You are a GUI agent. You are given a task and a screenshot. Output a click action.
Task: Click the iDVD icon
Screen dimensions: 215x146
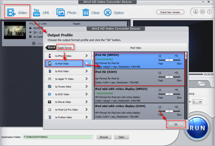(x=50, y=94)
